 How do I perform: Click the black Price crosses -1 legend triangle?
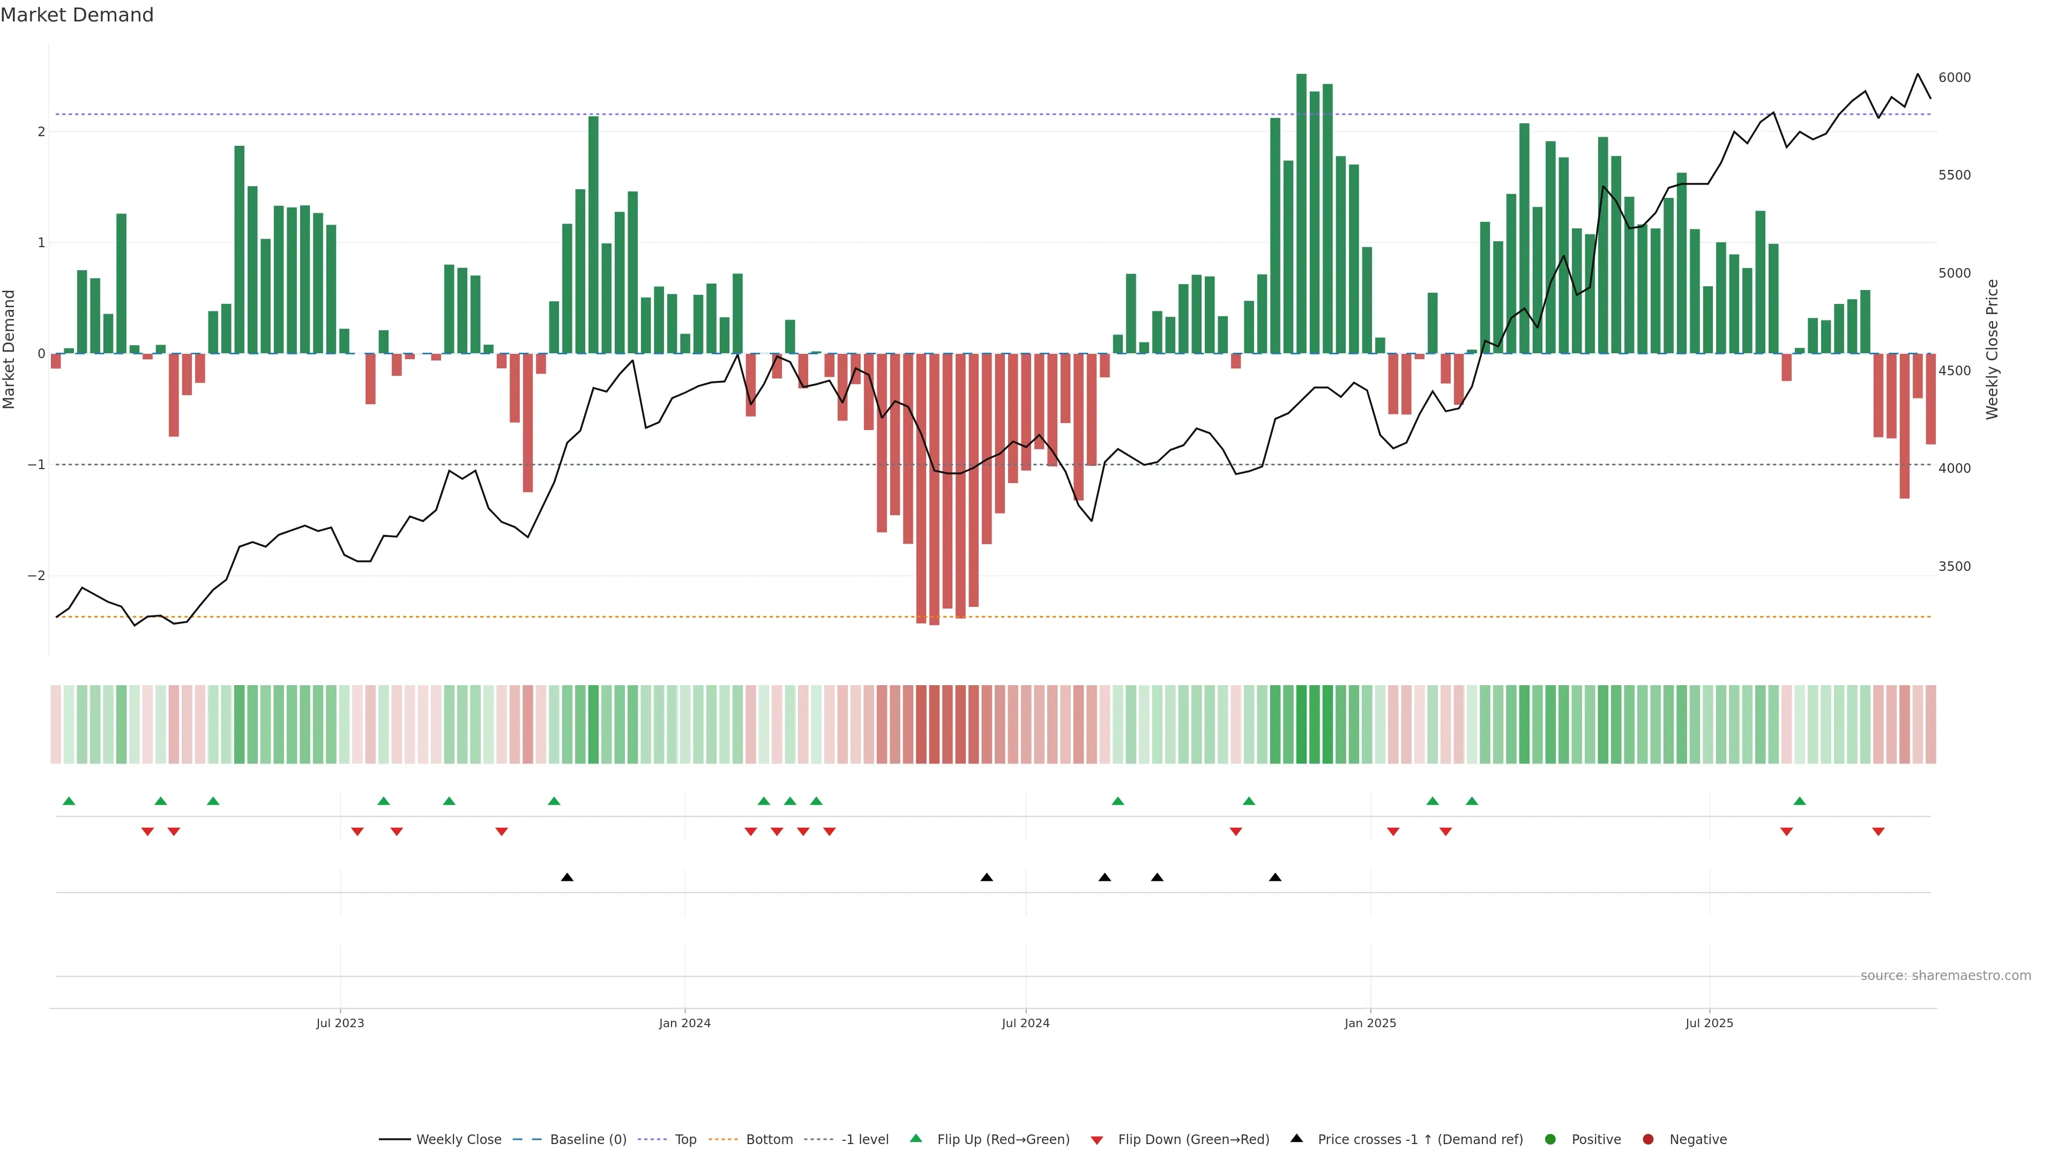pos(1296,1139)
